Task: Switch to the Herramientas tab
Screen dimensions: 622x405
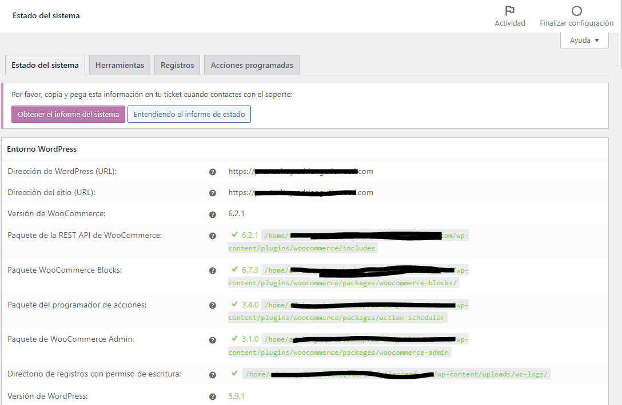Action: click(x=120, y=66)
